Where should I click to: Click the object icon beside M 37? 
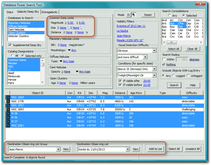[x=8, y=121]
